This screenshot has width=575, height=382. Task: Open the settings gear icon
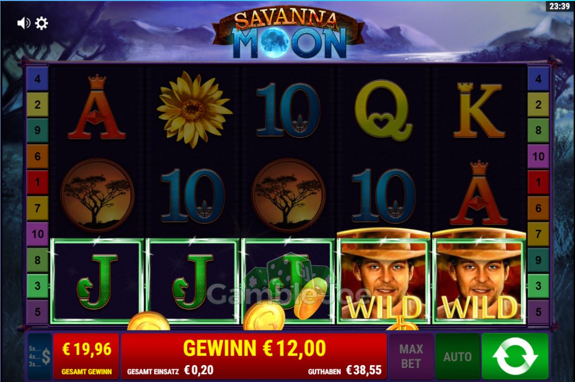pyautogui.click(x=41, y=23)
